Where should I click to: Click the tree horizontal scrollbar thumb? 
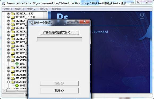(17, 91)
